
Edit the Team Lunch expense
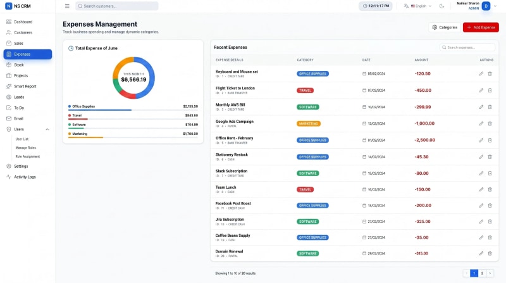coord(481,189)
